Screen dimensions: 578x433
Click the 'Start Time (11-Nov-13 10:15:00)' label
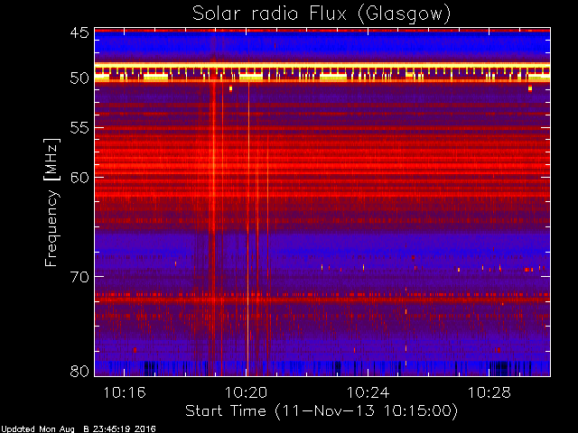(x=322, y=411)
